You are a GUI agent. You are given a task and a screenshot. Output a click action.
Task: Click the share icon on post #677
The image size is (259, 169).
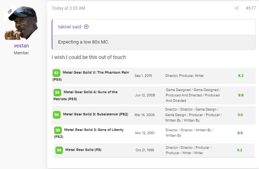pos(237,8)
